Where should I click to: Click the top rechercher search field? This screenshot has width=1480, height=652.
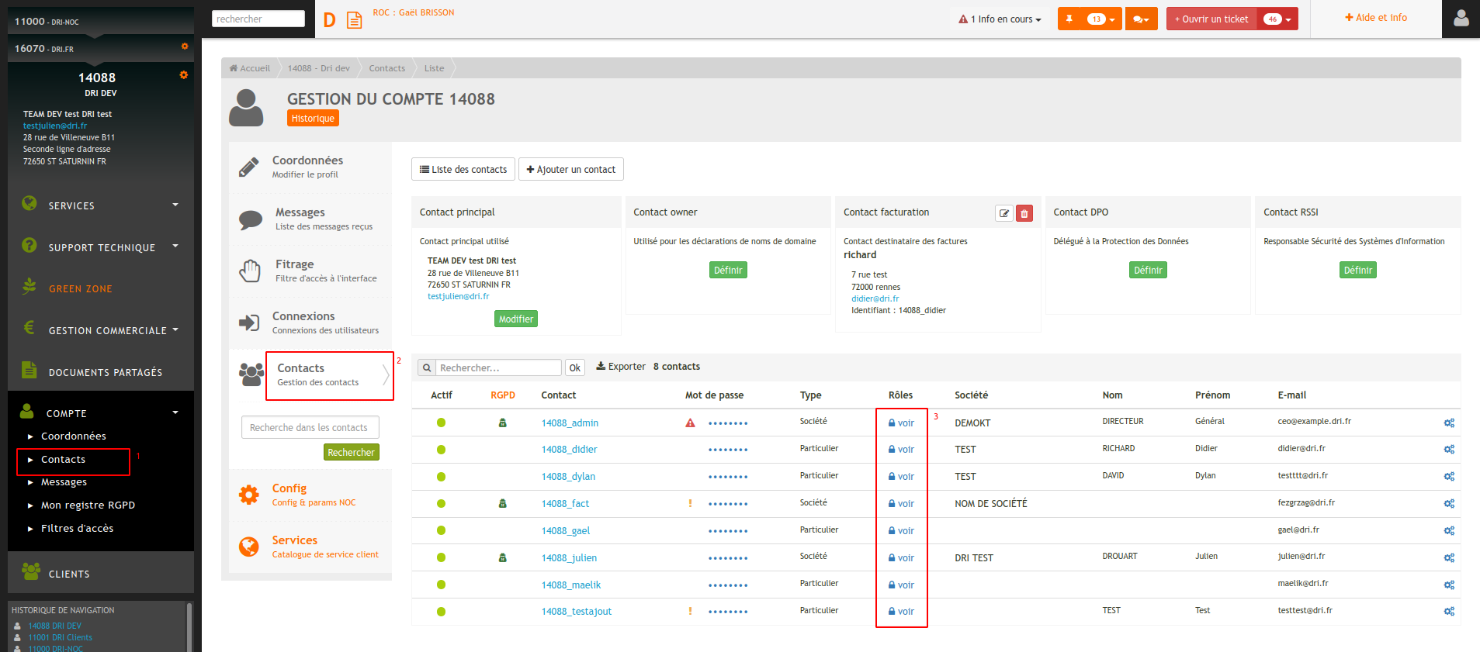(258, 19)
